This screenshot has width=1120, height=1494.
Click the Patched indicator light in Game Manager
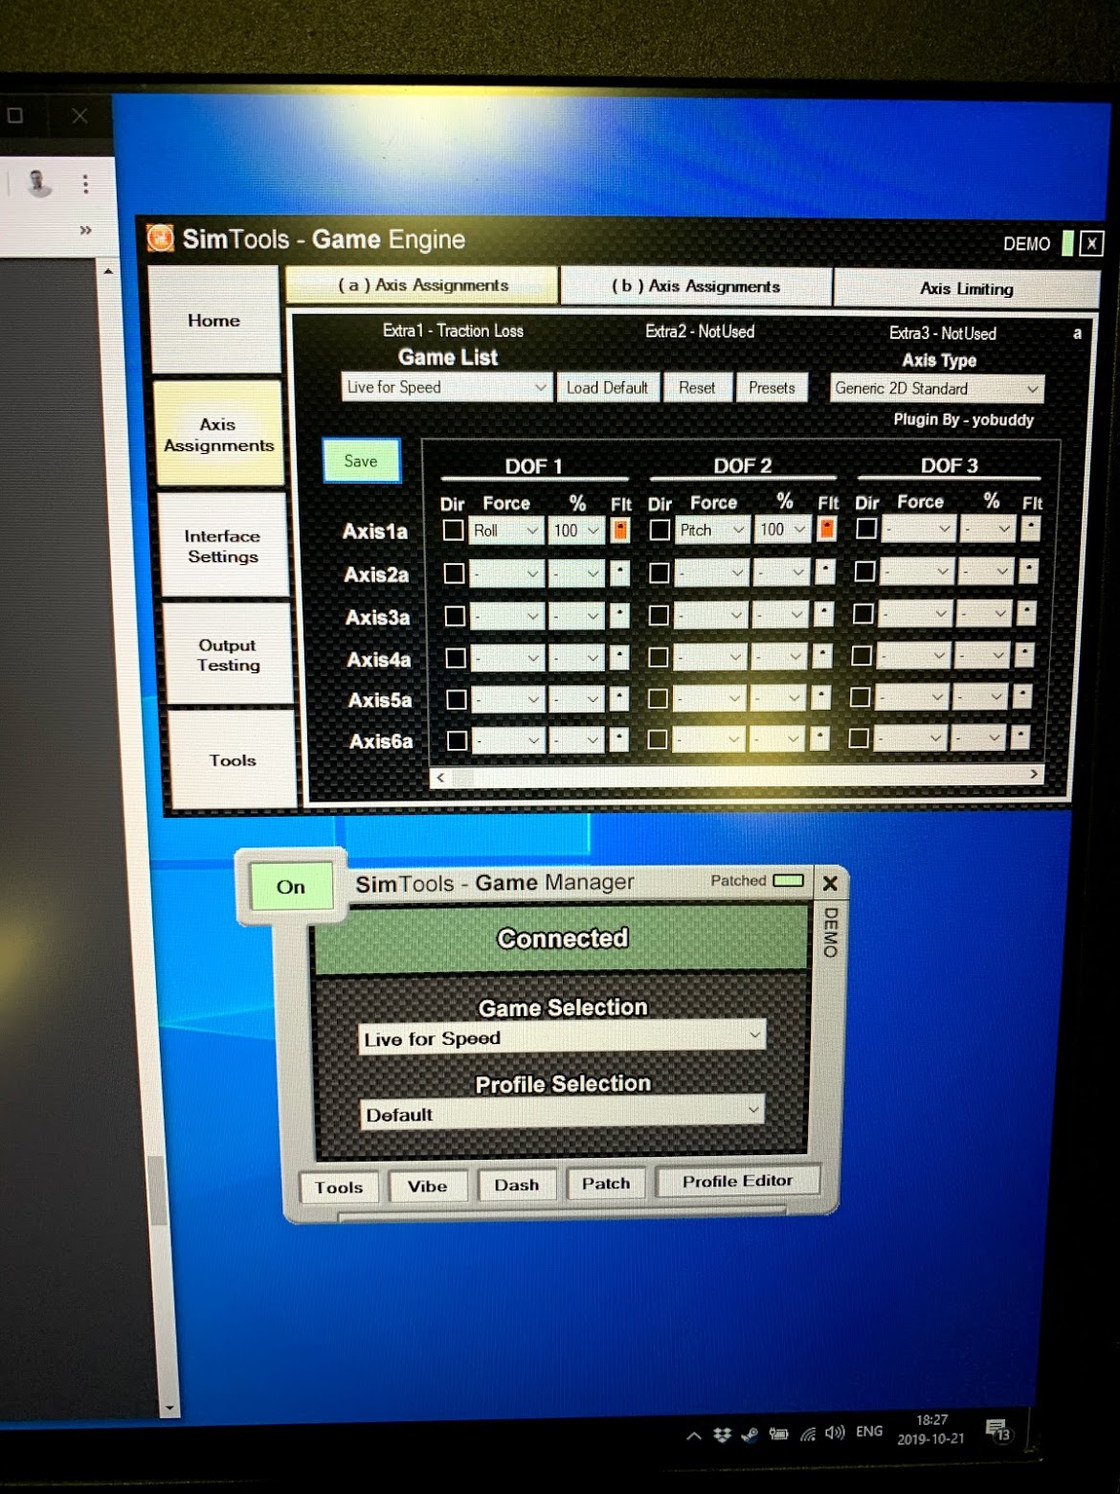(789, 880)
